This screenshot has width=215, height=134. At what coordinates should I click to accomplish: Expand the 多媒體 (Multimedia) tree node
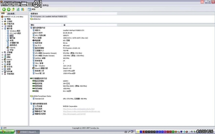(x=2, y=52)
